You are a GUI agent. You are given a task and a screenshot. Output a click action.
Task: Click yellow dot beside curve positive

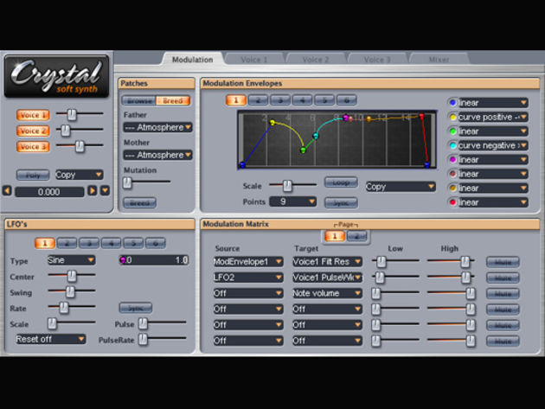coord(452,117)
